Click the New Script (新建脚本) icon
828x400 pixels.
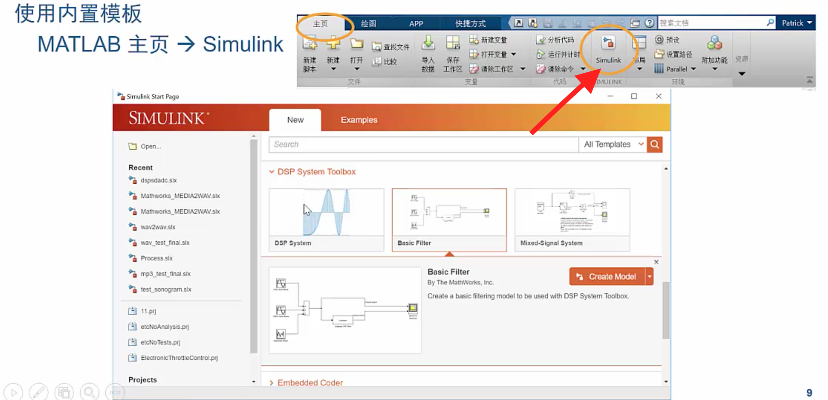click(310, 43)
